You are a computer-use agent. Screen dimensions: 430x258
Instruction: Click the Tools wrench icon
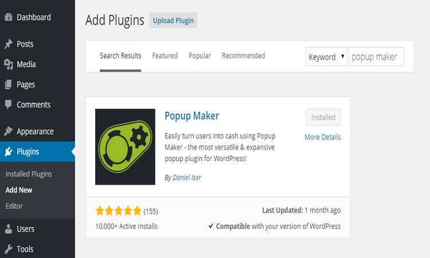(x=8, y=249)
